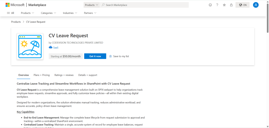Expand the Categories navigation menu
269x128 pixels.
tap(49, 13)
